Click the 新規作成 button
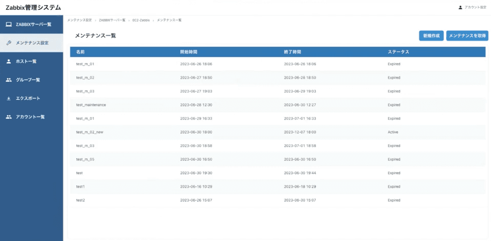Viewport: 491px width, 241px height. pyautogui.click(x=431, y=36)
